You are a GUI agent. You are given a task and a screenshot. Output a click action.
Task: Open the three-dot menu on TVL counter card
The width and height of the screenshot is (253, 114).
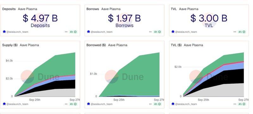[235, 32]
